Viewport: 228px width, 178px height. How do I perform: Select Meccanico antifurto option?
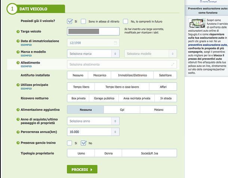pyautogui.click(x=99, y=75)
